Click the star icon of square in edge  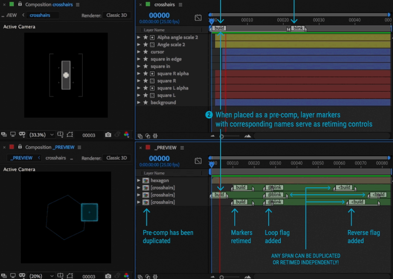pos(146,59)
